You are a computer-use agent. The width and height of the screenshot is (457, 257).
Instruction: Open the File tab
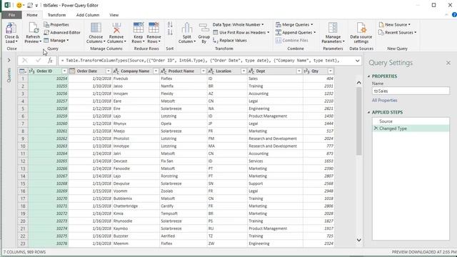(11, 15)
